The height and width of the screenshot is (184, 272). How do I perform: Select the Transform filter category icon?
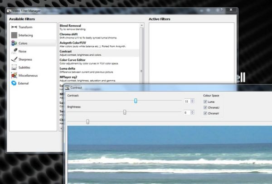coord(14,27)
